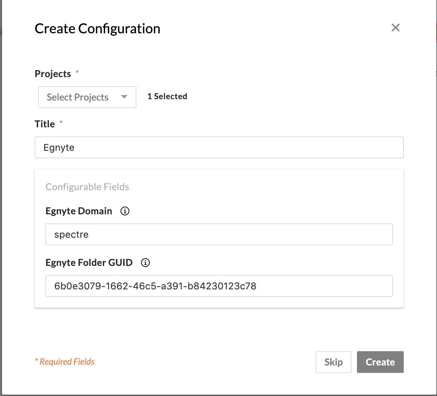The height and width of the screenshot is (396, 437).
Task: Click the 'Egnyte Folder GUID' label
Action: tap(89, 263)
